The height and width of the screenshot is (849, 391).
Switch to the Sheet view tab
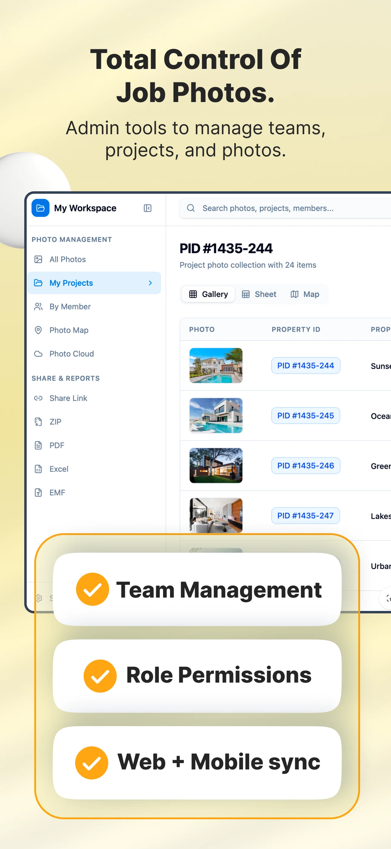pos(259,294)
